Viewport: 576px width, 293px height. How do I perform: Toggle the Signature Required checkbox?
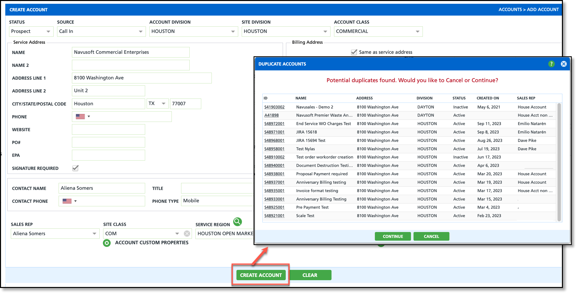75,168
